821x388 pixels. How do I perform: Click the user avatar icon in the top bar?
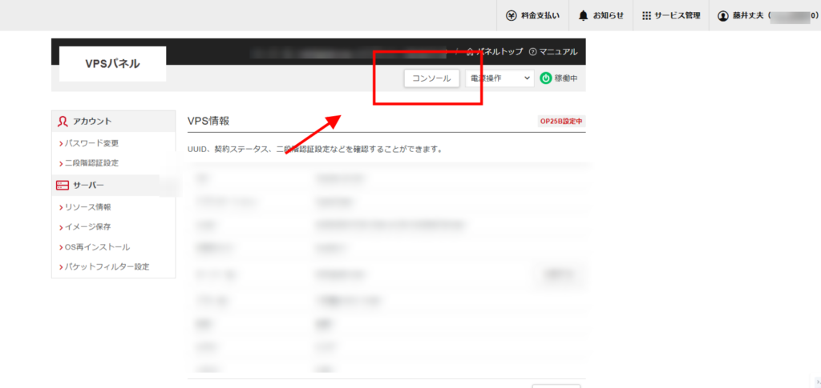click(723, 16)
